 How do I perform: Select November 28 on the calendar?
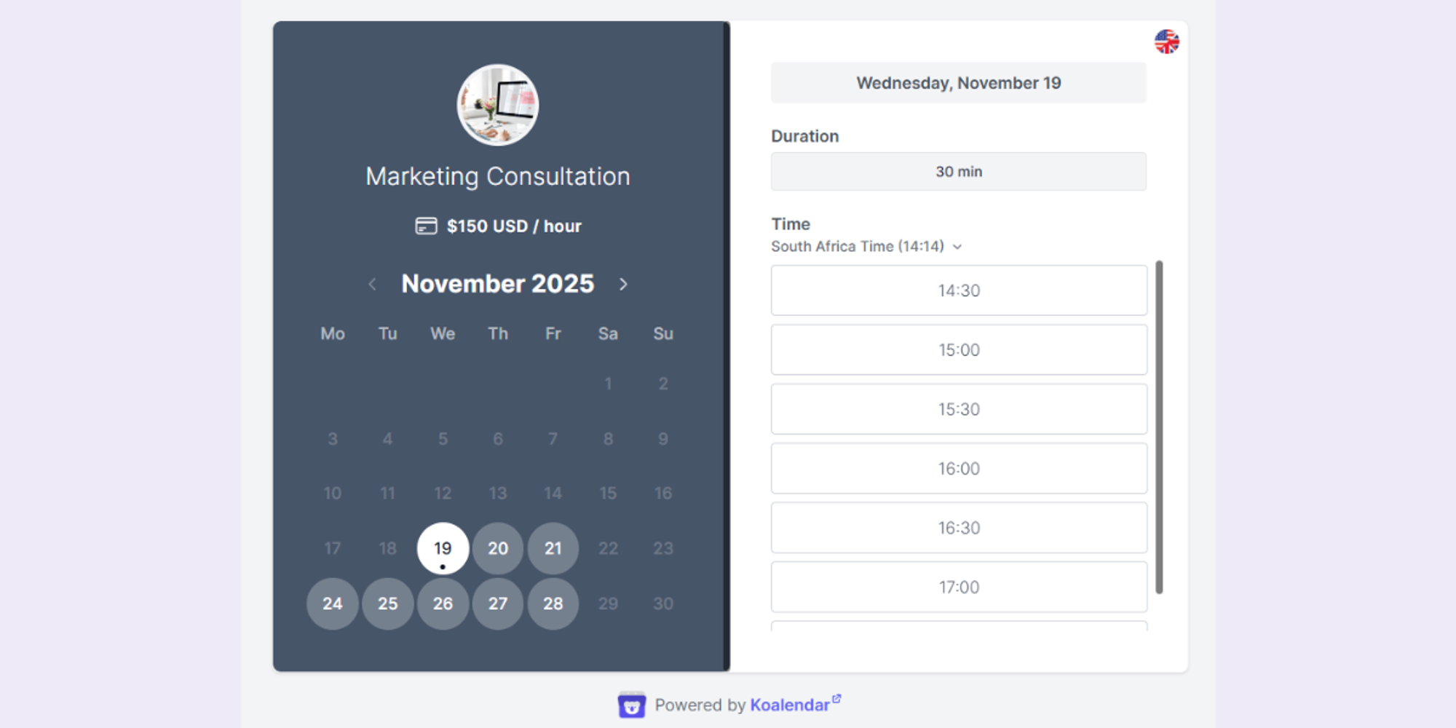pyautogui.click(x=553, y=604)
